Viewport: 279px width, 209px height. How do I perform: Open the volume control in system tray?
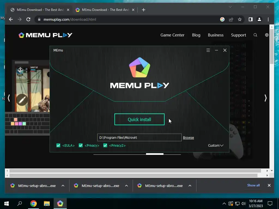point(244,204)
